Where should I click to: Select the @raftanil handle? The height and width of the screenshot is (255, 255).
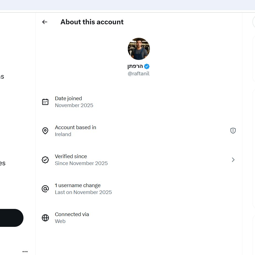pos(139,74)
